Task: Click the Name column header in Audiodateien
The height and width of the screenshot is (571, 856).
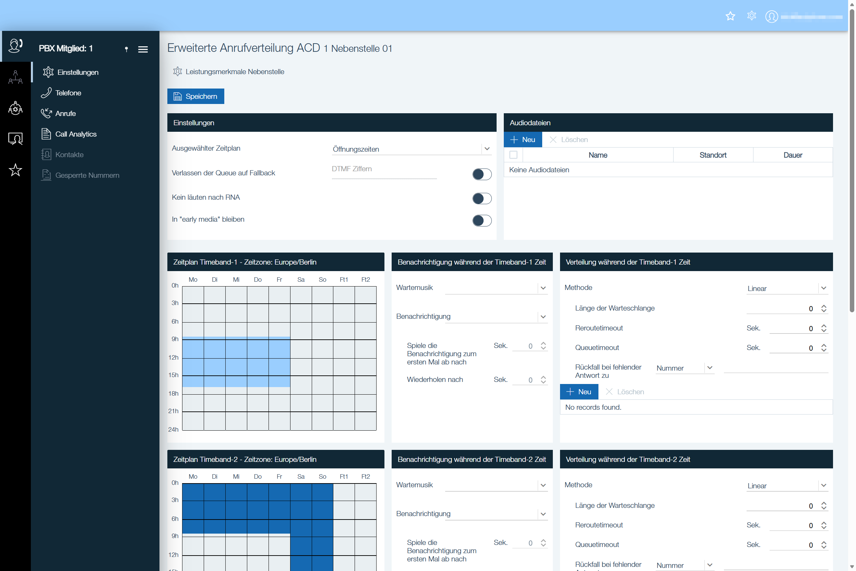Action: [x=598, y=155]
